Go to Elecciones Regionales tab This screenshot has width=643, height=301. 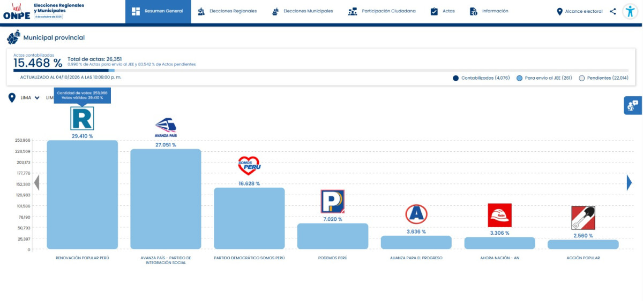point(227,11)
